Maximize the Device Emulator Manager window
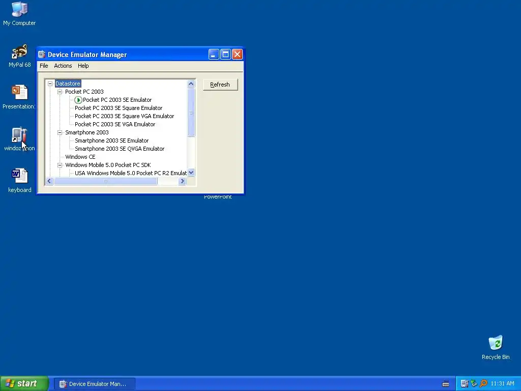The height and width of the screenshot is (391, 521). tap(225, 54)
